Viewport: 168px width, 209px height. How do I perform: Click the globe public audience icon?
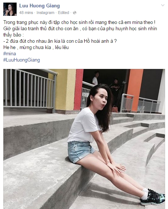coord(75,13)
